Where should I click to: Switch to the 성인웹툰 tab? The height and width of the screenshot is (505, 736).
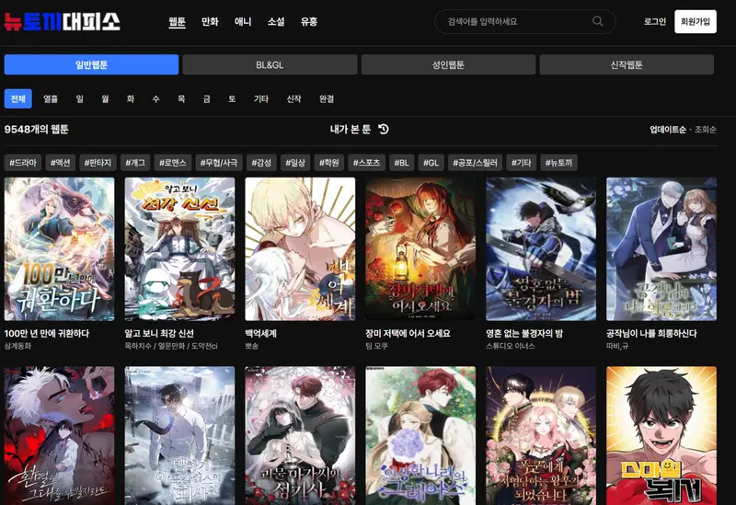pyautogui.click(x=448, y=64)
